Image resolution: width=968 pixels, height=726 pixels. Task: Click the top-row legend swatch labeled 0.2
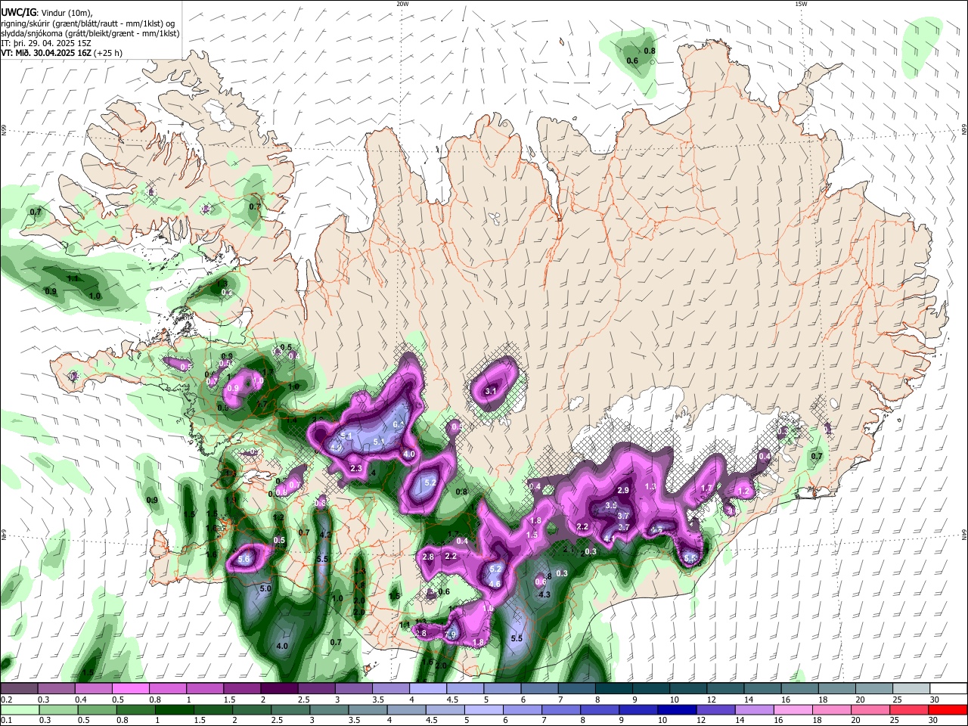[x=19, y=689]
